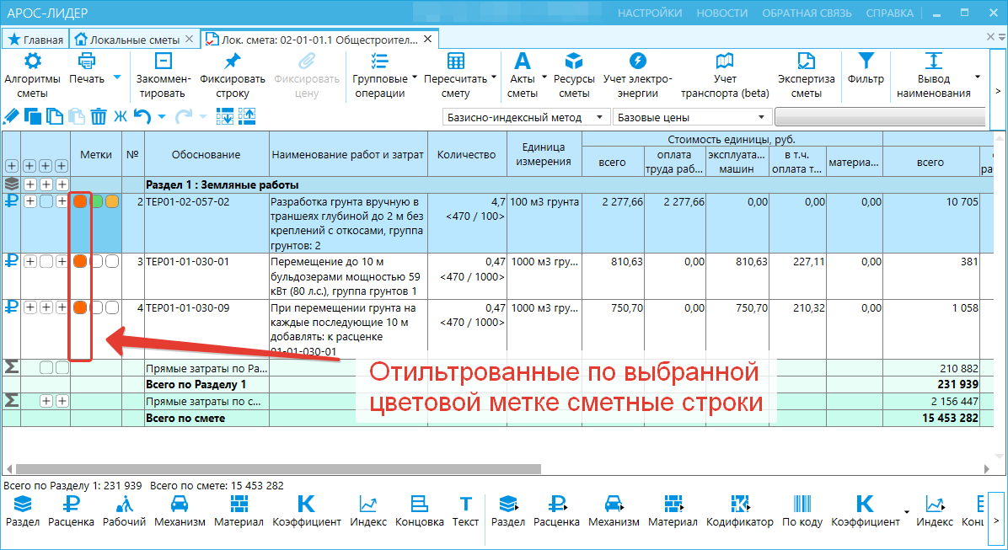Open ОБРАТНАЯ СВЯЗЬ in title bar
This screenshot has height=550, width=1008.
(x=807, y=13)
